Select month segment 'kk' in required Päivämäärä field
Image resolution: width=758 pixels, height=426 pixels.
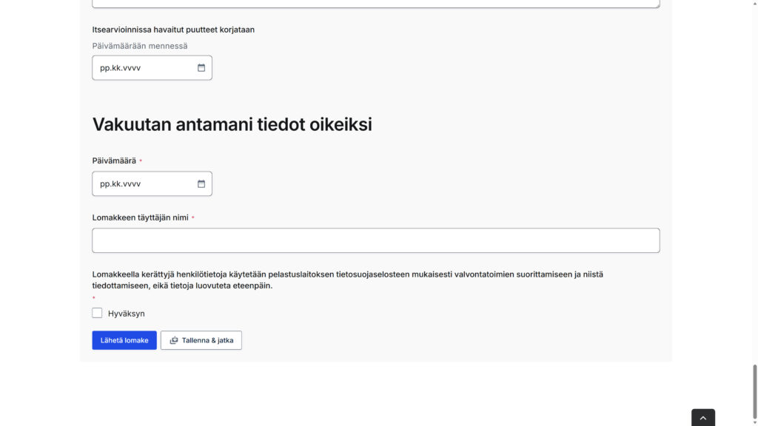click(x=116, y=184)
